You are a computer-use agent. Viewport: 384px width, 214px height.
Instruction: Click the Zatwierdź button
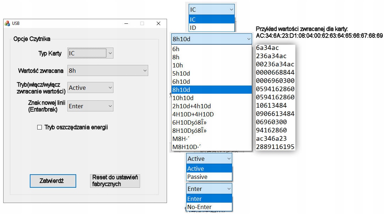pos(53,181)
